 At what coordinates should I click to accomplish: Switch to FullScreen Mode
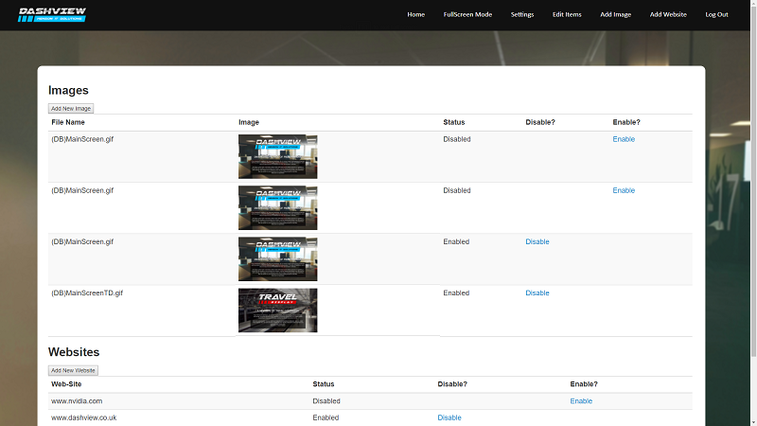[467, 14]
